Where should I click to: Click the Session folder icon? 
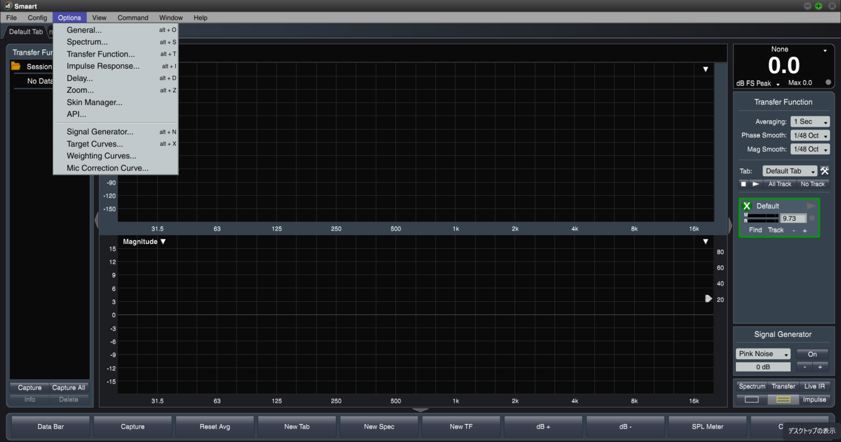click(x=16, y=67)
